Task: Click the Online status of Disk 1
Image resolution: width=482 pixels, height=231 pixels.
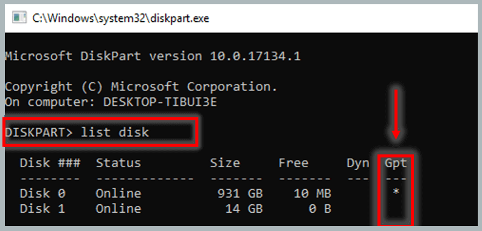Action: [119, 209]
